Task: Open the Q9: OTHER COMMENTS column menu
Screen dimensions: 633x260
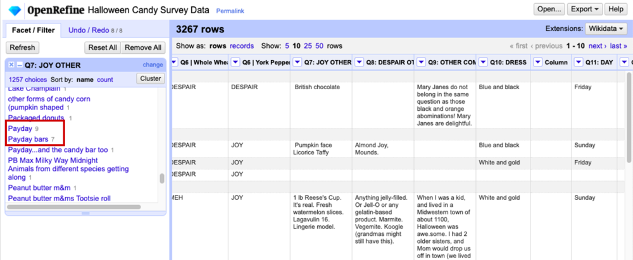Action: click(421, 62)
